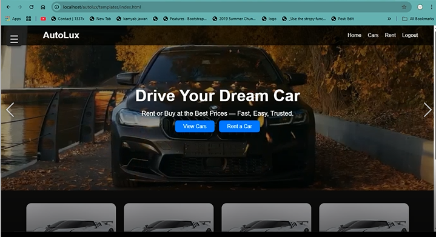Open the tab groups grid icon
436x237 pixels.
coord(29,19)
